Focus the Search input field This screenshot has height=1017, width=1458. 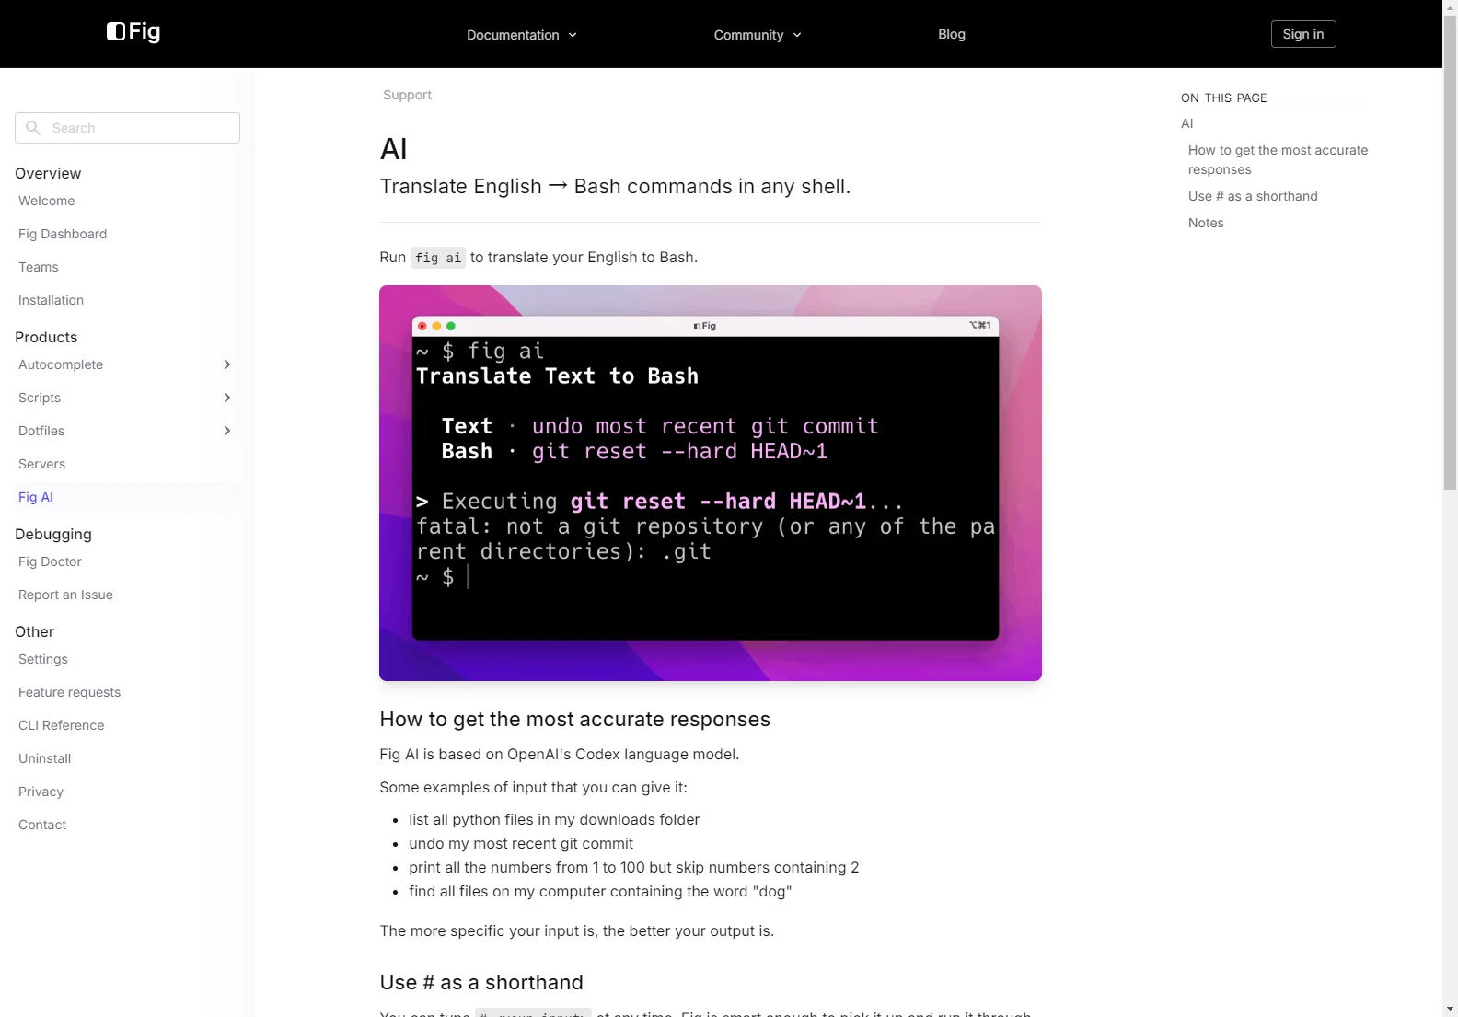(127, 128)
